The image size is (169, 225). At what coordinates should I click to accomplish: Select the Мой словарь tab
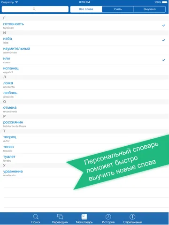[x=84, y=218]
